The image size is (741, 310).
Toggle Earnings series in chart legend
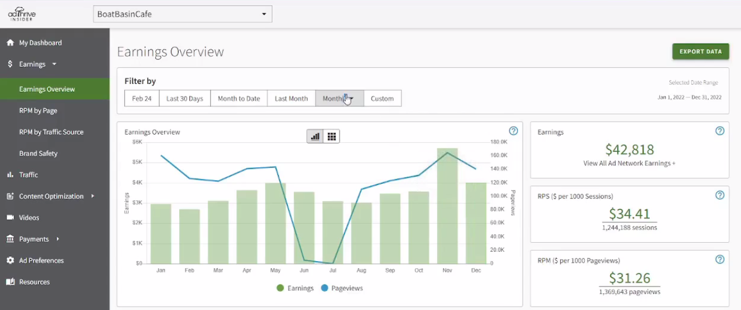[296, 288]
